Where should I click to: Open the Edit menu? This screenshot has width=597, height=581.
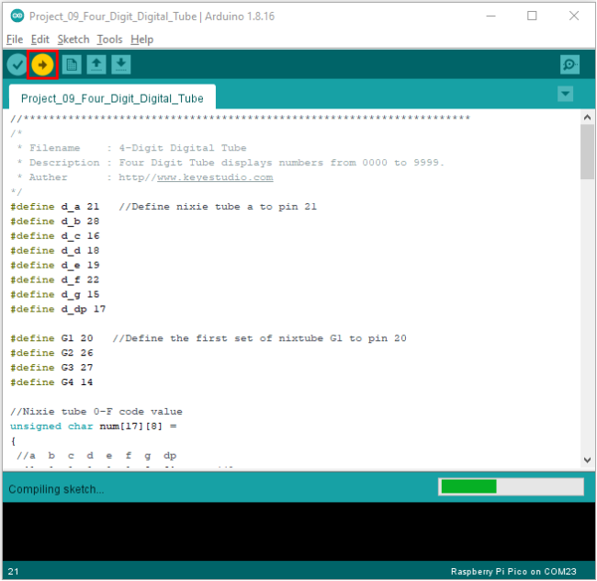[40, 40]
